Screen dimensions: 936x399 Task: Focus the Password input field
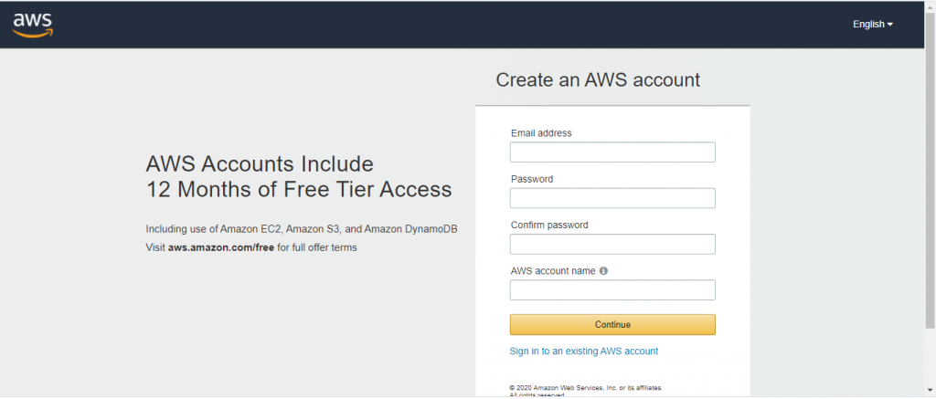(x=612, y=198)
